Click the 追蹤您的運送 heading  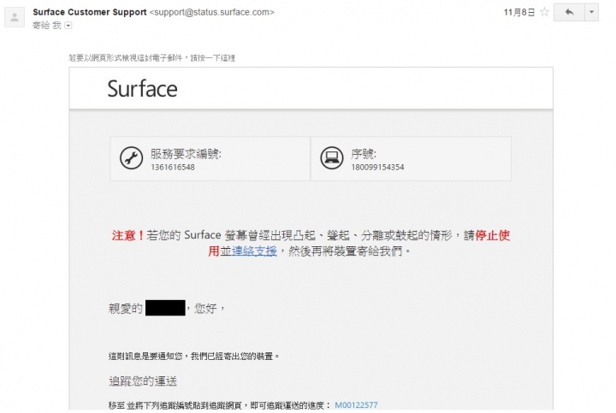tap(143, 381)
